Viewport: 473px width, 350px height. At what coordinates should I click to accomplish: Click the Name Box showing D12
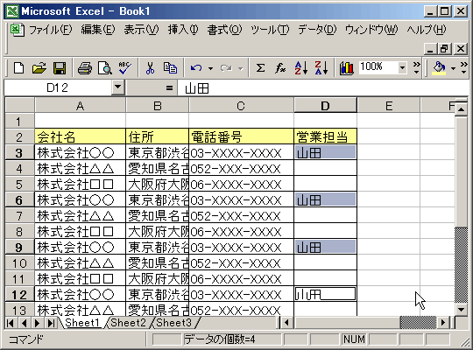coord(58,87)
